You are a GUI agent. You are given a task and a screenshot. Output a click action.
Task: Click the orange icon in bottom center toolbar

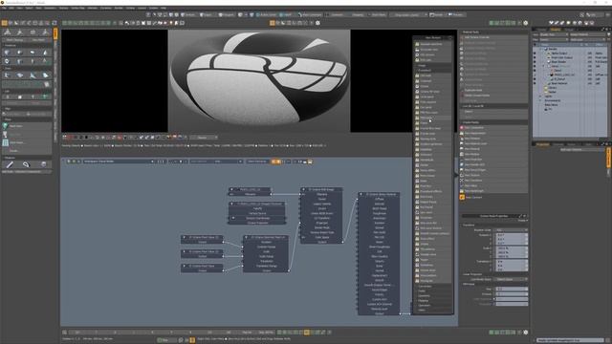point(307,333)
